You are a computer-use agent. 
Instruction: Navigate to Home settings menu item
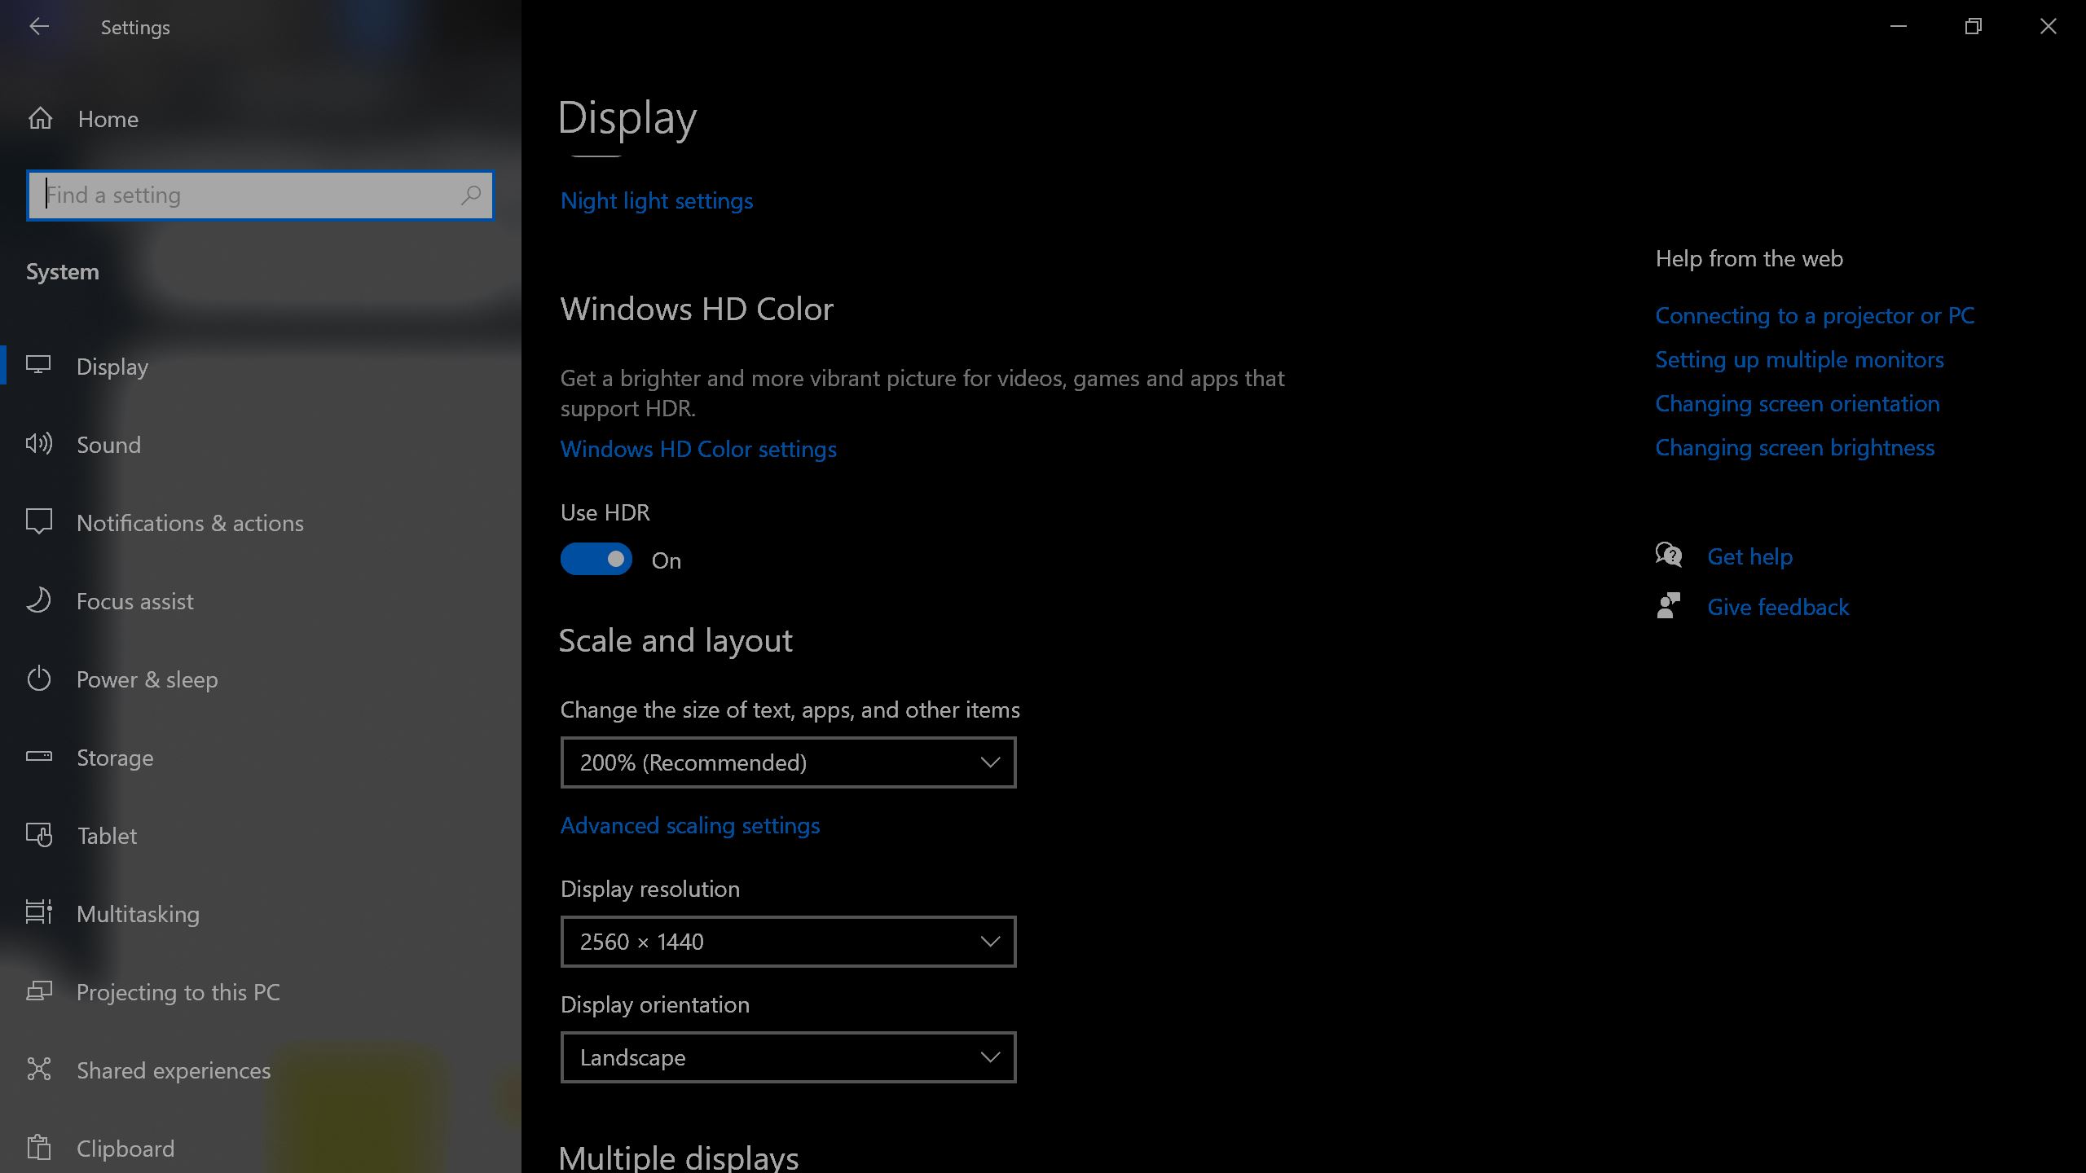(108, 119)
